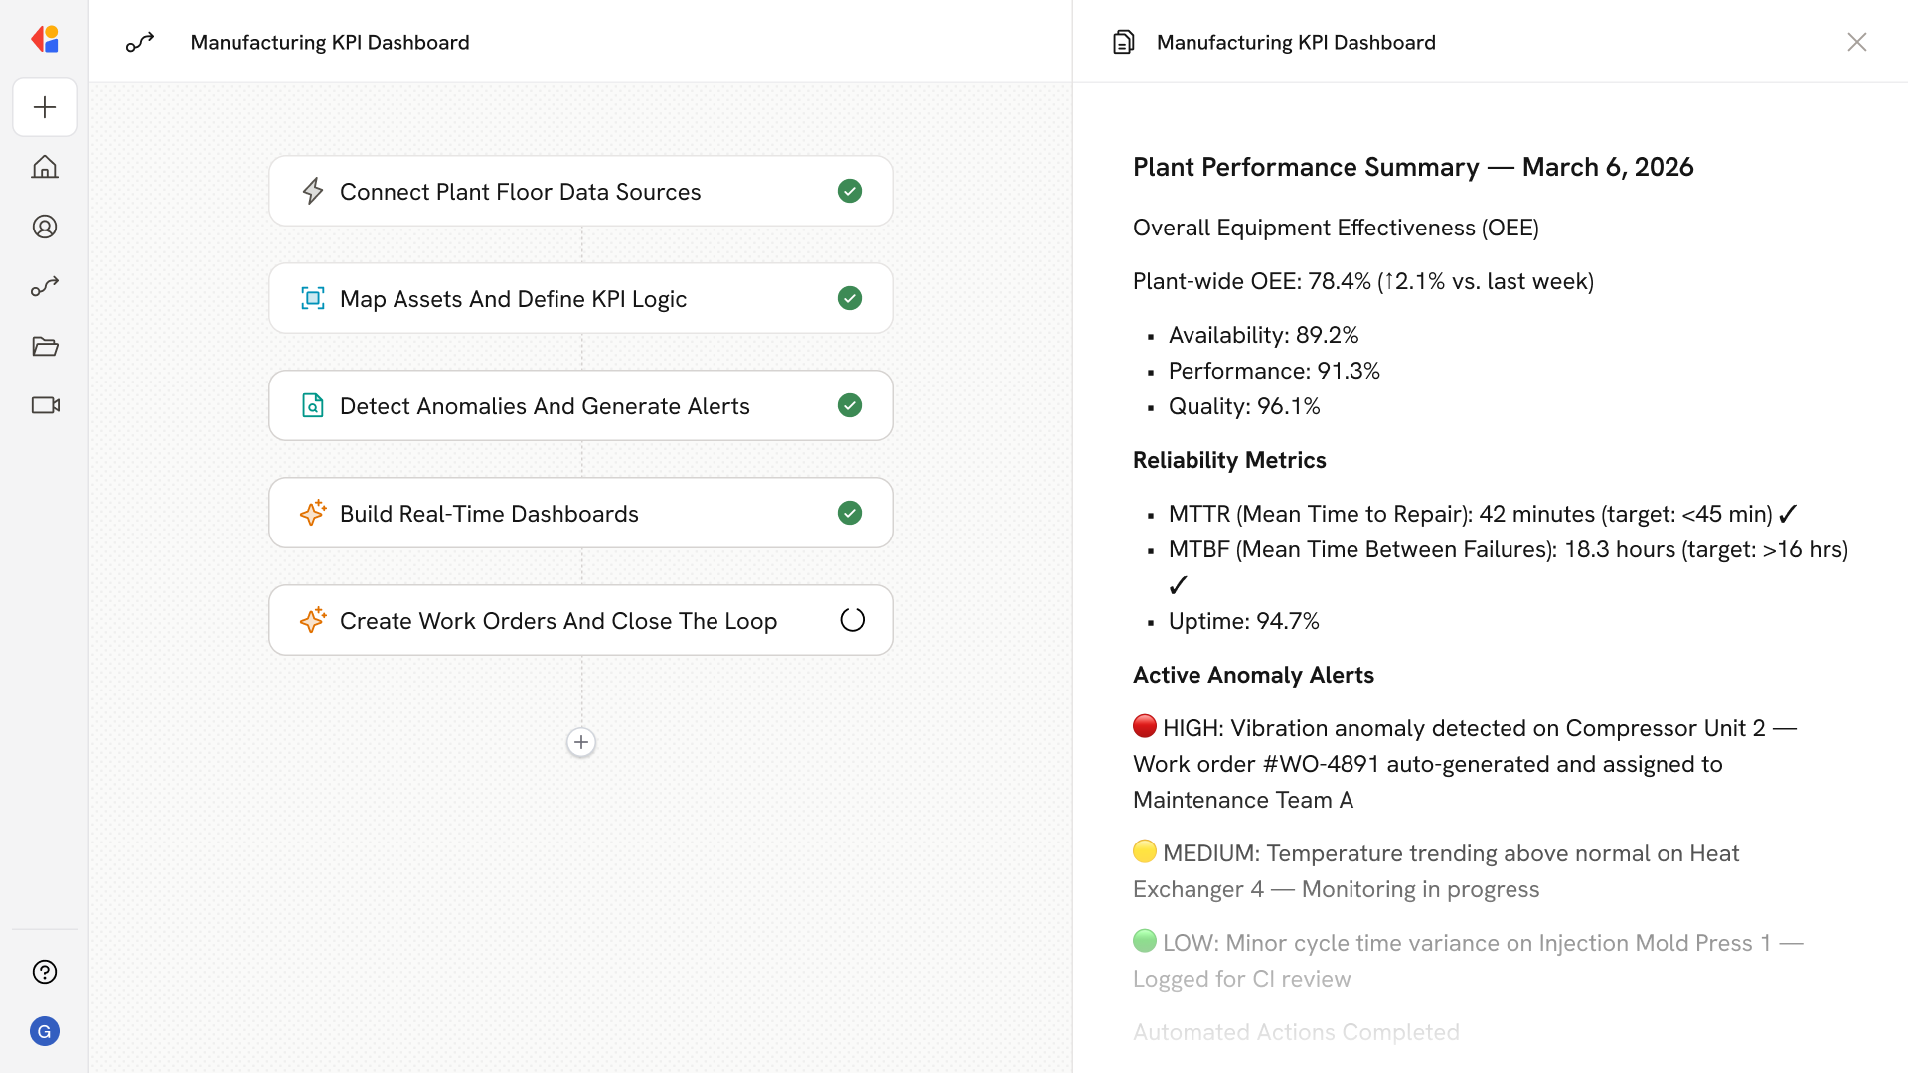Open the profile circle icon in sidebar
This screenshot has width=1908, height=1073.
click(45, 227)
